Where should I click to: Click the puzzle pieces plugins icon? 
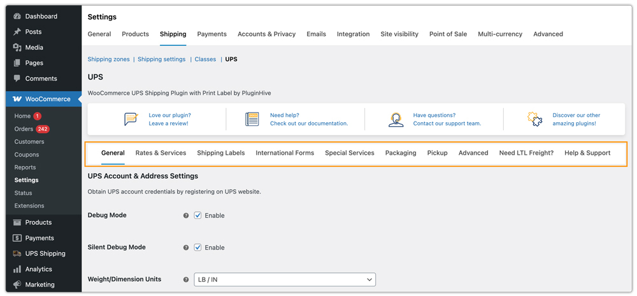click(535, 120)
